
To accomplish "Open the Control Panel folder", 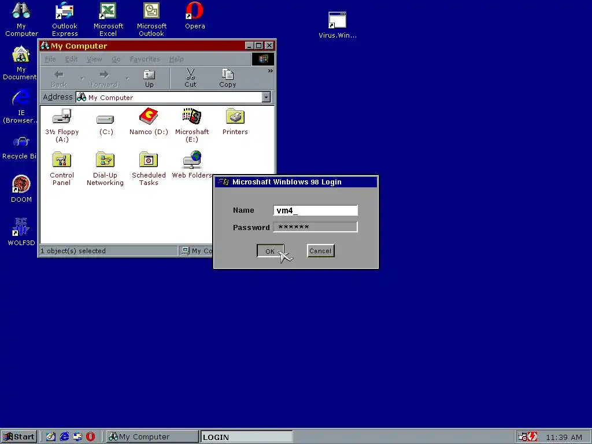I will pyautogui.click(x=61, y=168).
